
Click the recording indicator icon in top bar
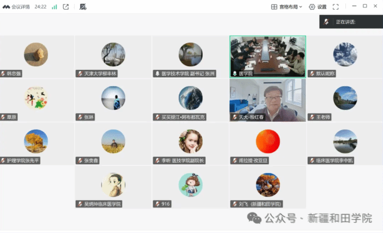click(x=83, y=7)
